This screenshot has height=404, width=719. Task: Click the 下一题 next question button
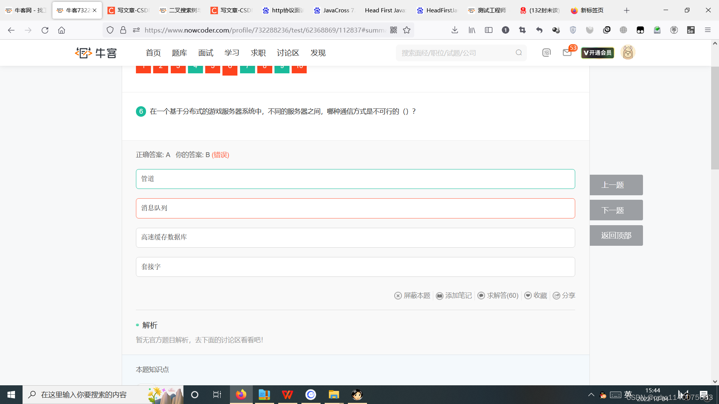click(616, 210)
